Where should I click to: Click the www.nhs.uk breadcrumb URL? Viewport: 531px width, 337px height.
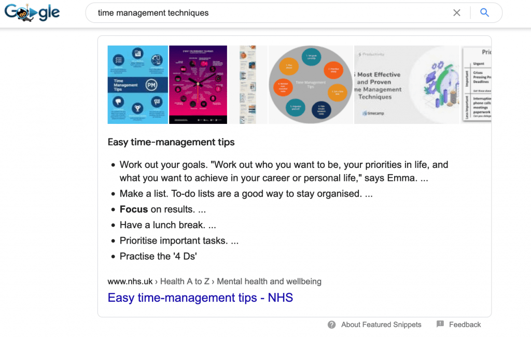click(x=130, y=282)
